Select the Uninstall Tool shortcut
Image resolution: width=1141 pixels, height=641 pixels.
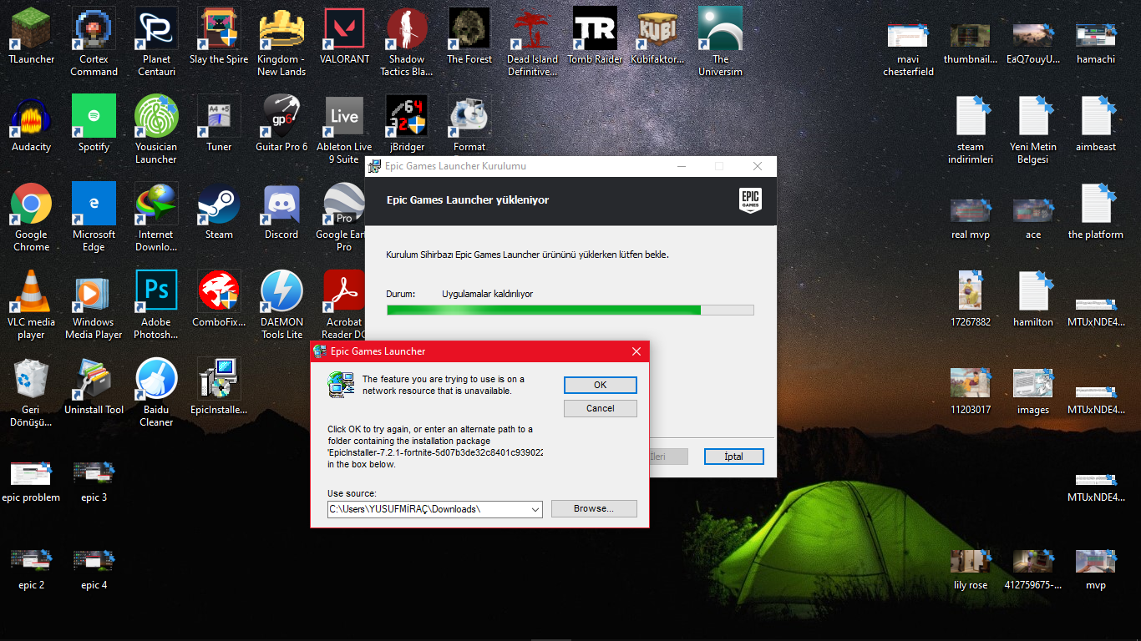coord(94,380)
